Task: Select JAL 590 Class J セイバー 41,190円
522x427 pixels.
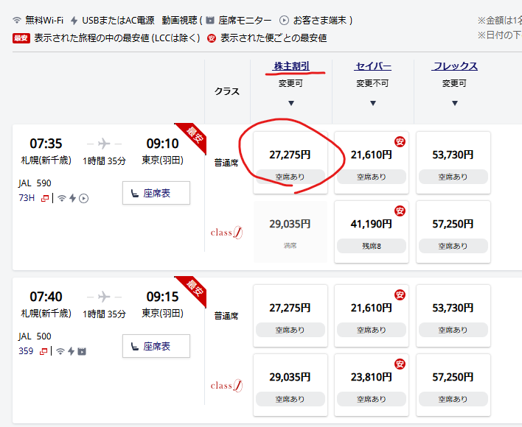Action: point(372,232)
